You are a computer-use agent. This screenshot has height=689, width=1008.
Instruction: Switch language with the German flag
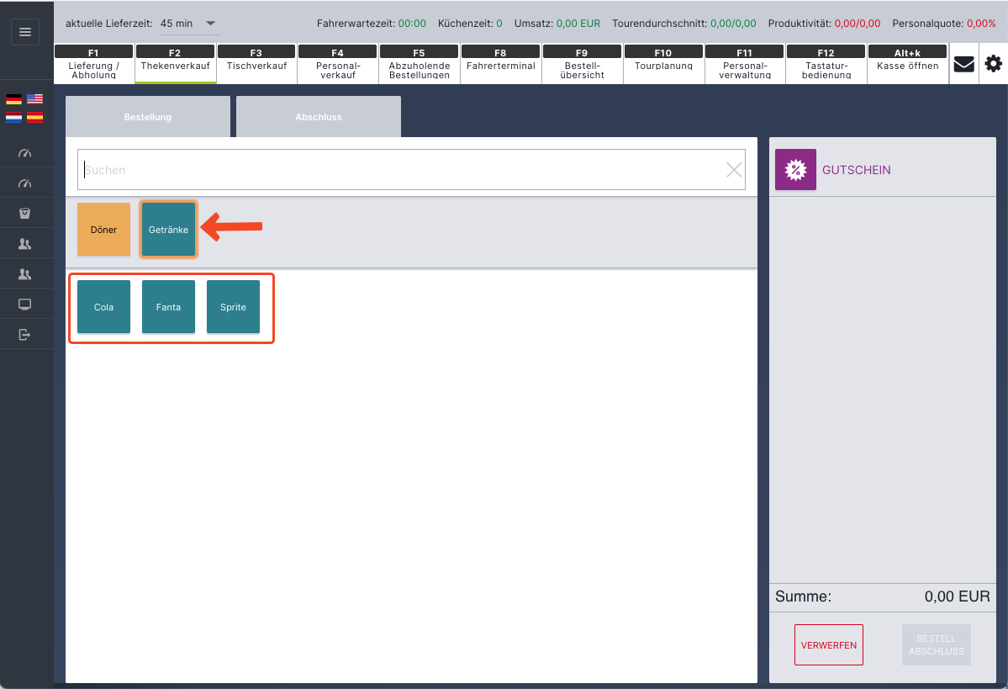point(13,99)
